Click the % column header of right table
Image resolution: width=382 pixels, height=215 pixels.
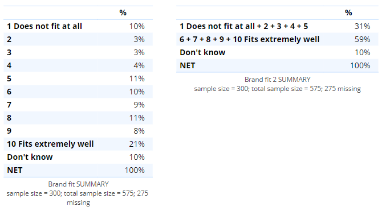point(348,13)
